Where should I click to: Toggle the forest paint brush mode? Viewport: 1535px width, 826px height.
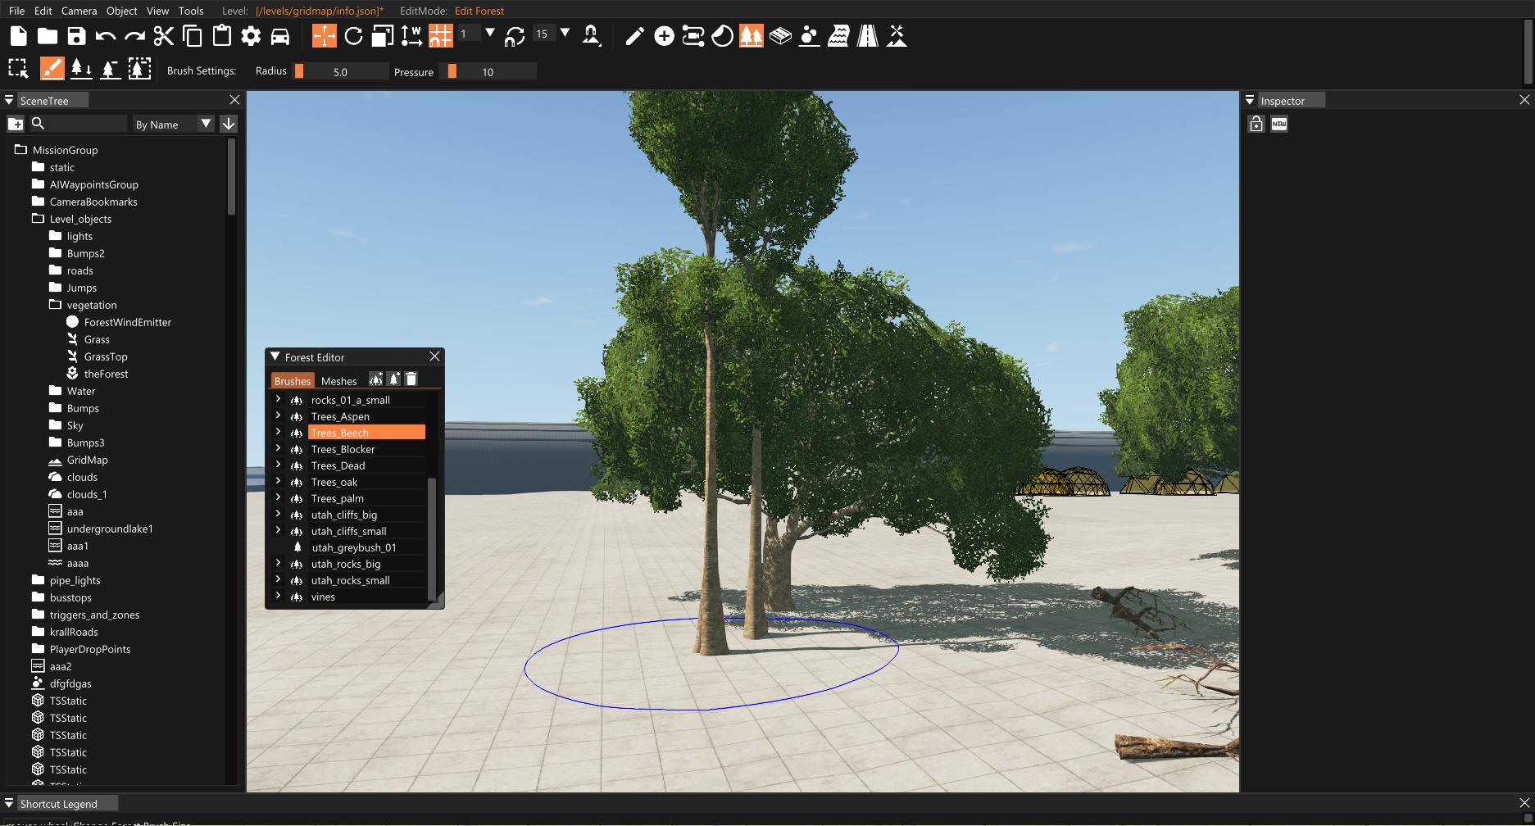pyautogui.click(x=52, y=69)
